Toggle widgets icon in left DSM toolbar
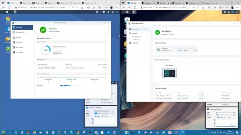This screenshot has height=135, width=241. 117,12
